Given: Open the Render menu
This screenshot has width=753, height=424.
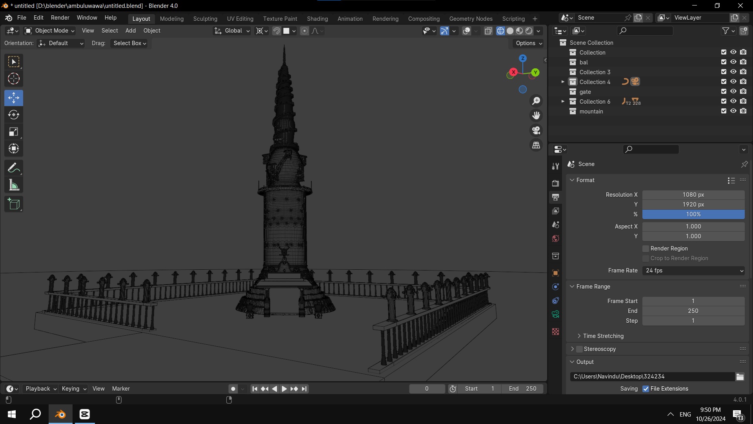Looking at the screenshot, I should point(60,18).
